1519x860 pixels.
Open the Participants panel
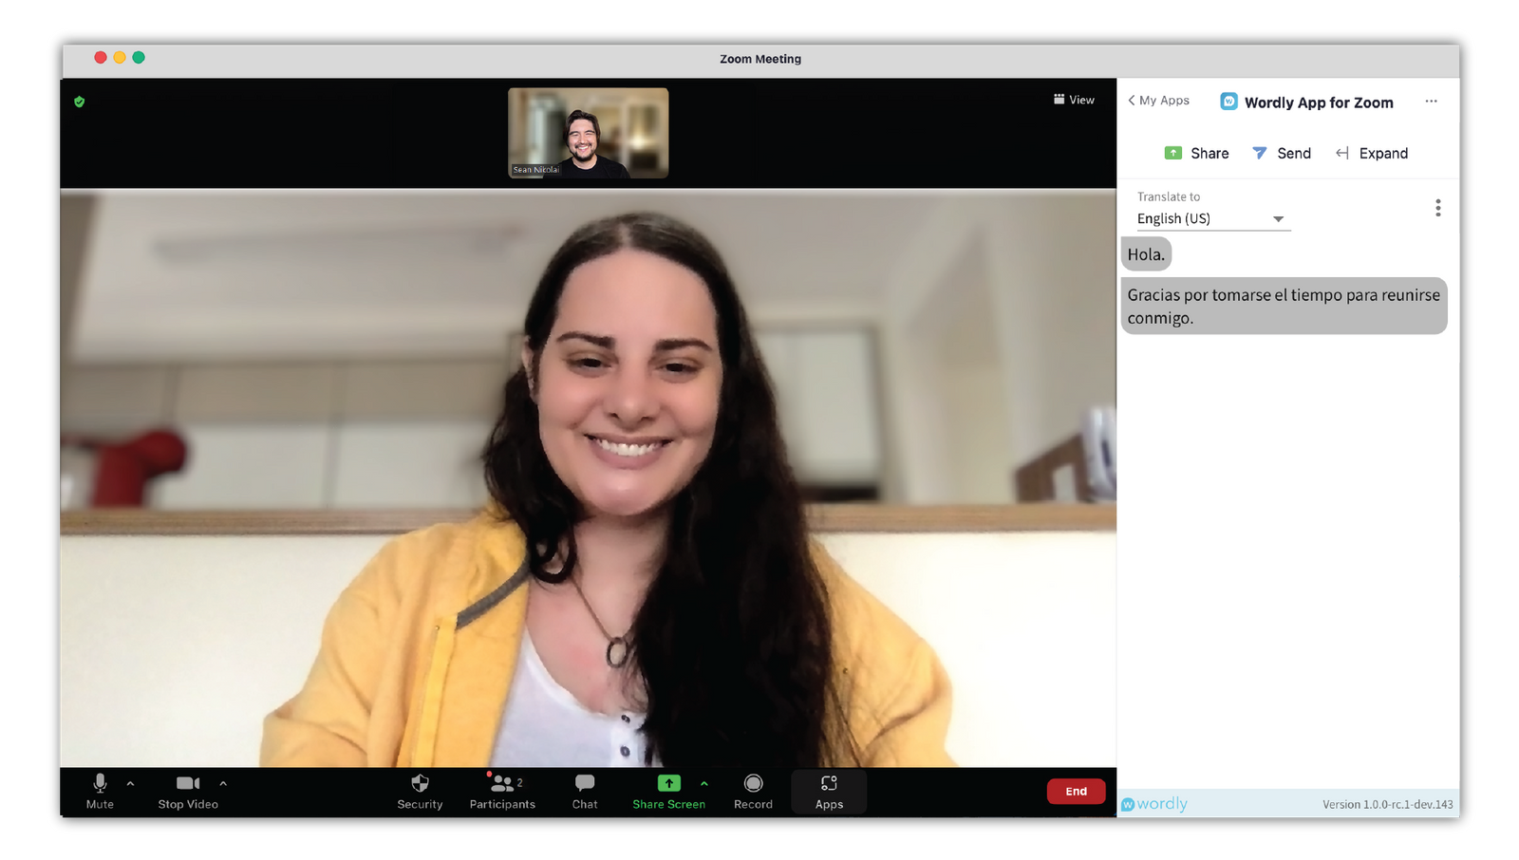501,791
